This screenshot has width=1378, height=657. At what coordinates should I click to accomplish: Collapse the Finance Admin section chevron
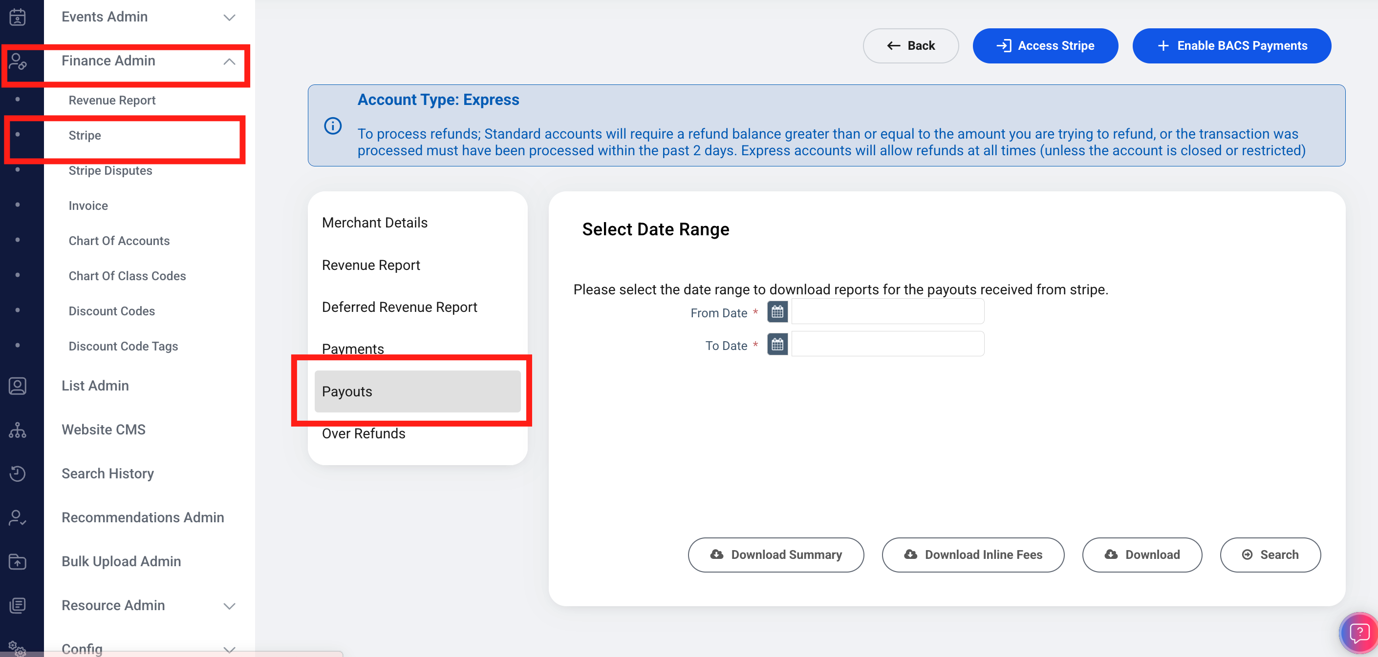click(229, 62)
